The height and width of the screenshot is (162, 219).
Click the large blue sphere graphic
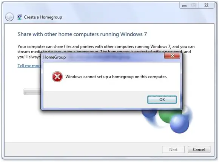coord(179,123)
